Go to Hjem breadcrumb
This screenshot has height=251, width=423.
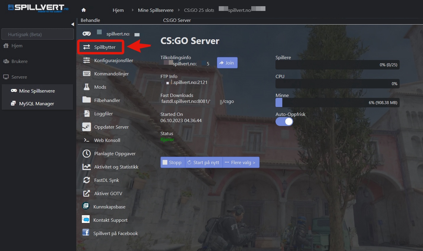118,10
